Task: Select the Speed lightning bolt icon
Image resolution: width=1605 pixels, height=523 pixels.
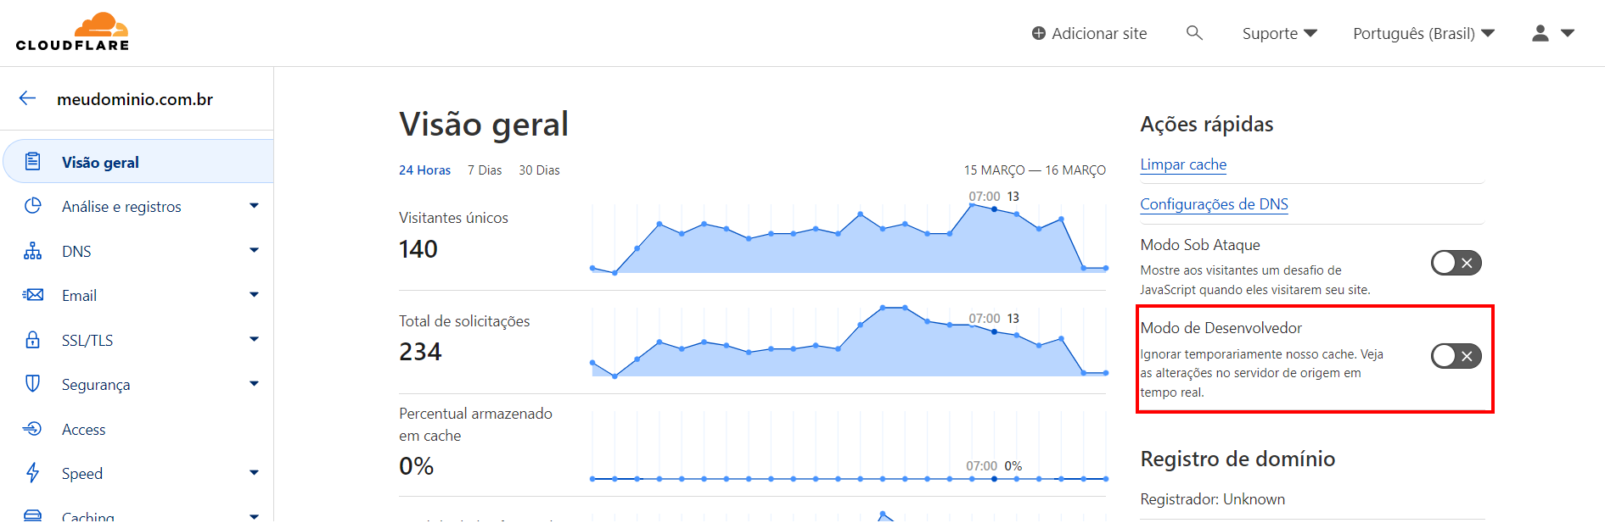Action: (x=32, y=472)
